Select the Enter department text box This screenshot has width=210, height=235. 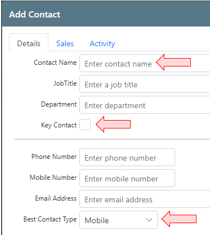point(145,105)
